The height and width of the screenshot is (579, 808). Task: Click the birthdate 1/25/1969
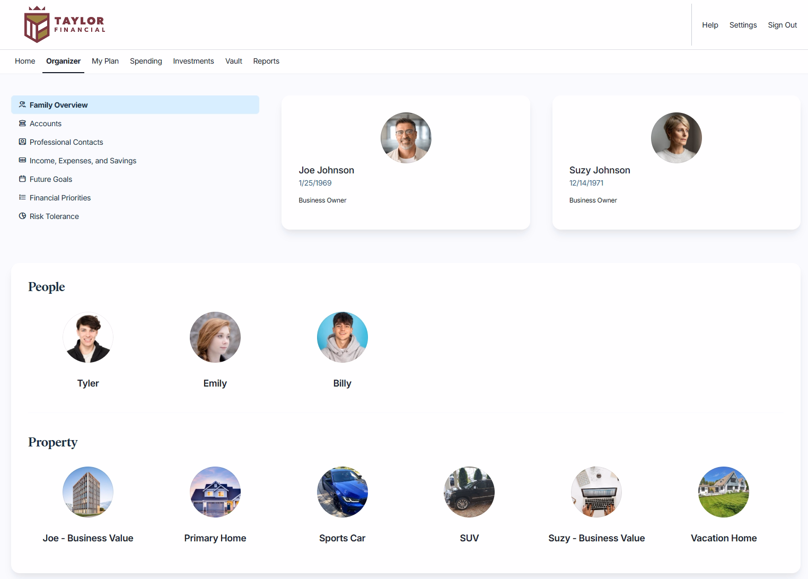[x=315, y=183]
